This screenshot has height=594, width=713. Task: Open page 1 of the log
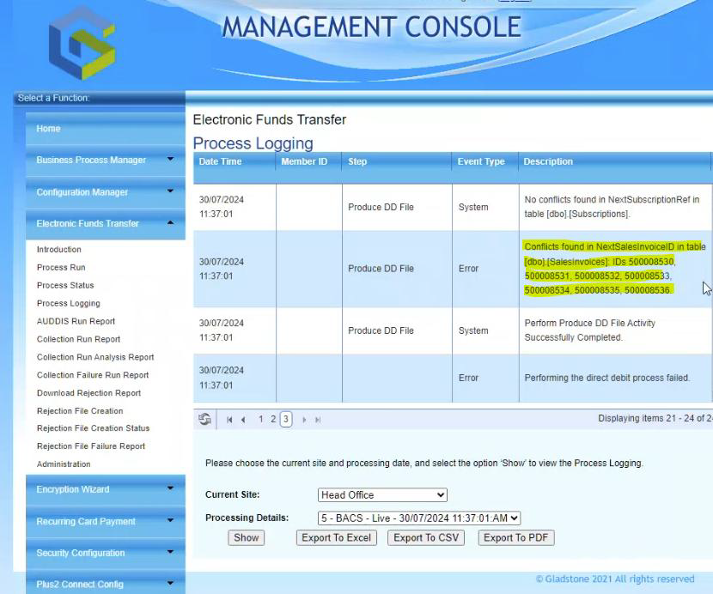click(260, 419)
